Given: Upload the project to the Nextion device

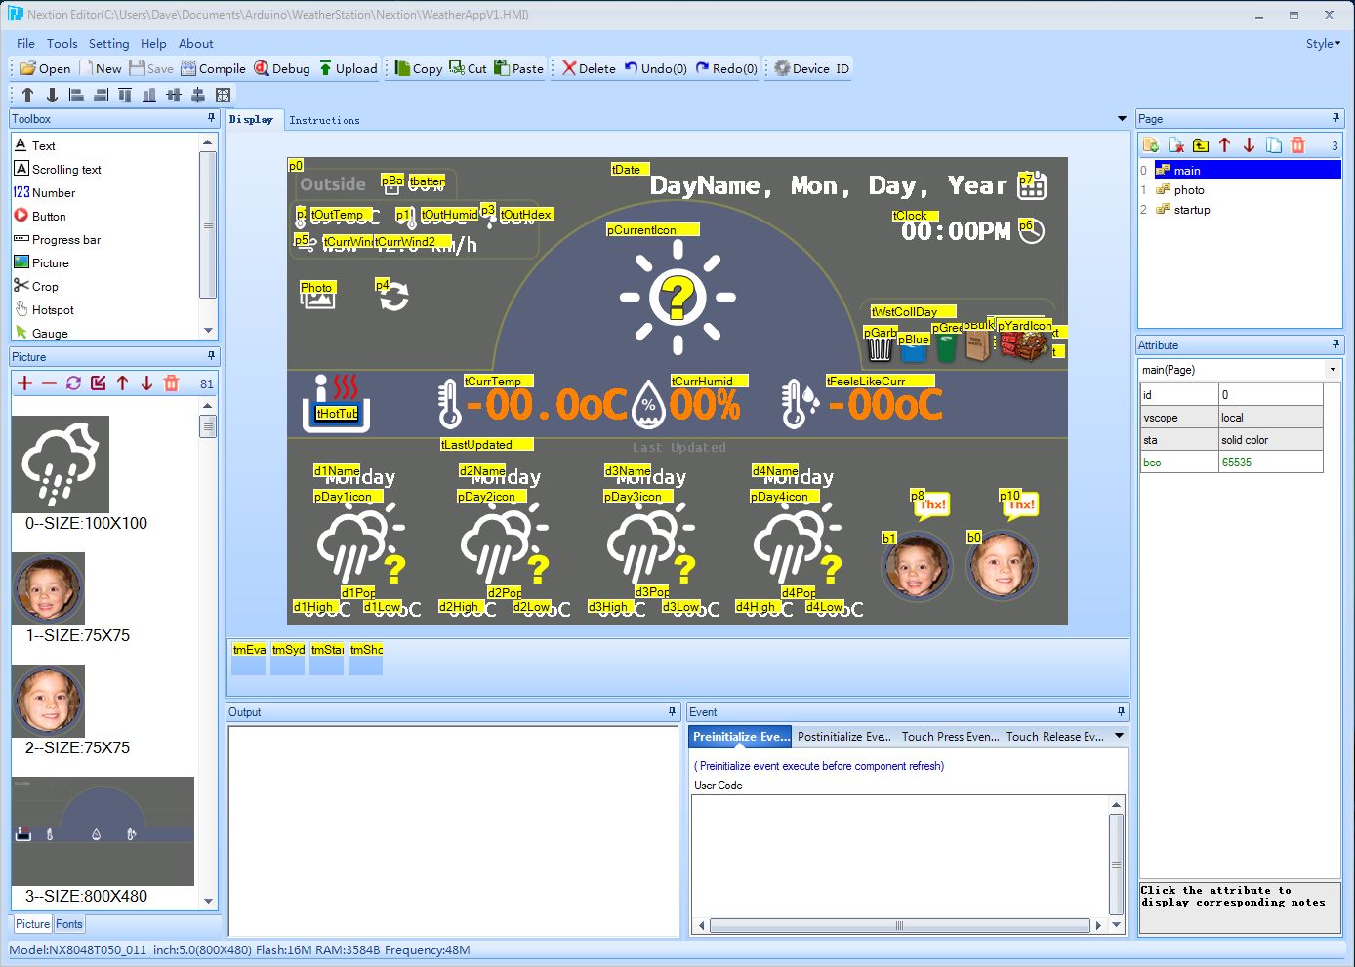Looking at the screenshot, I should pos(348,68).
